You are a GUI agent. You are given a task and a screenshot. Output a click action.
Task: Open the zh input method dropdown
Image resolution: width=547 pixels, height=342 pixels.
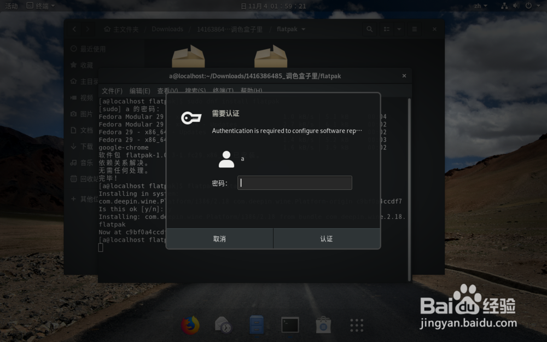[480, 6]
